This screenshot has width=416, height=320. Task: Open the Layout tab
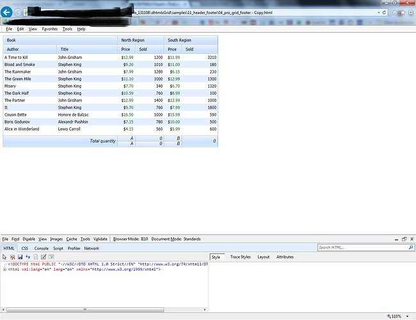pyautogui.click(x=264, y=257)
